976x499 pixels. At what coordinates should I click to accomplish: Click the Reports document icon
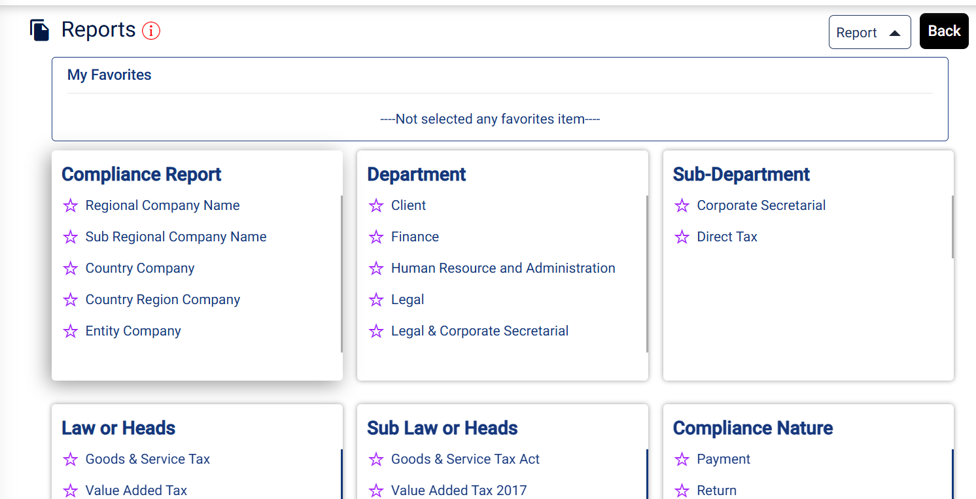pyautogui.click(x=40, y=31)
